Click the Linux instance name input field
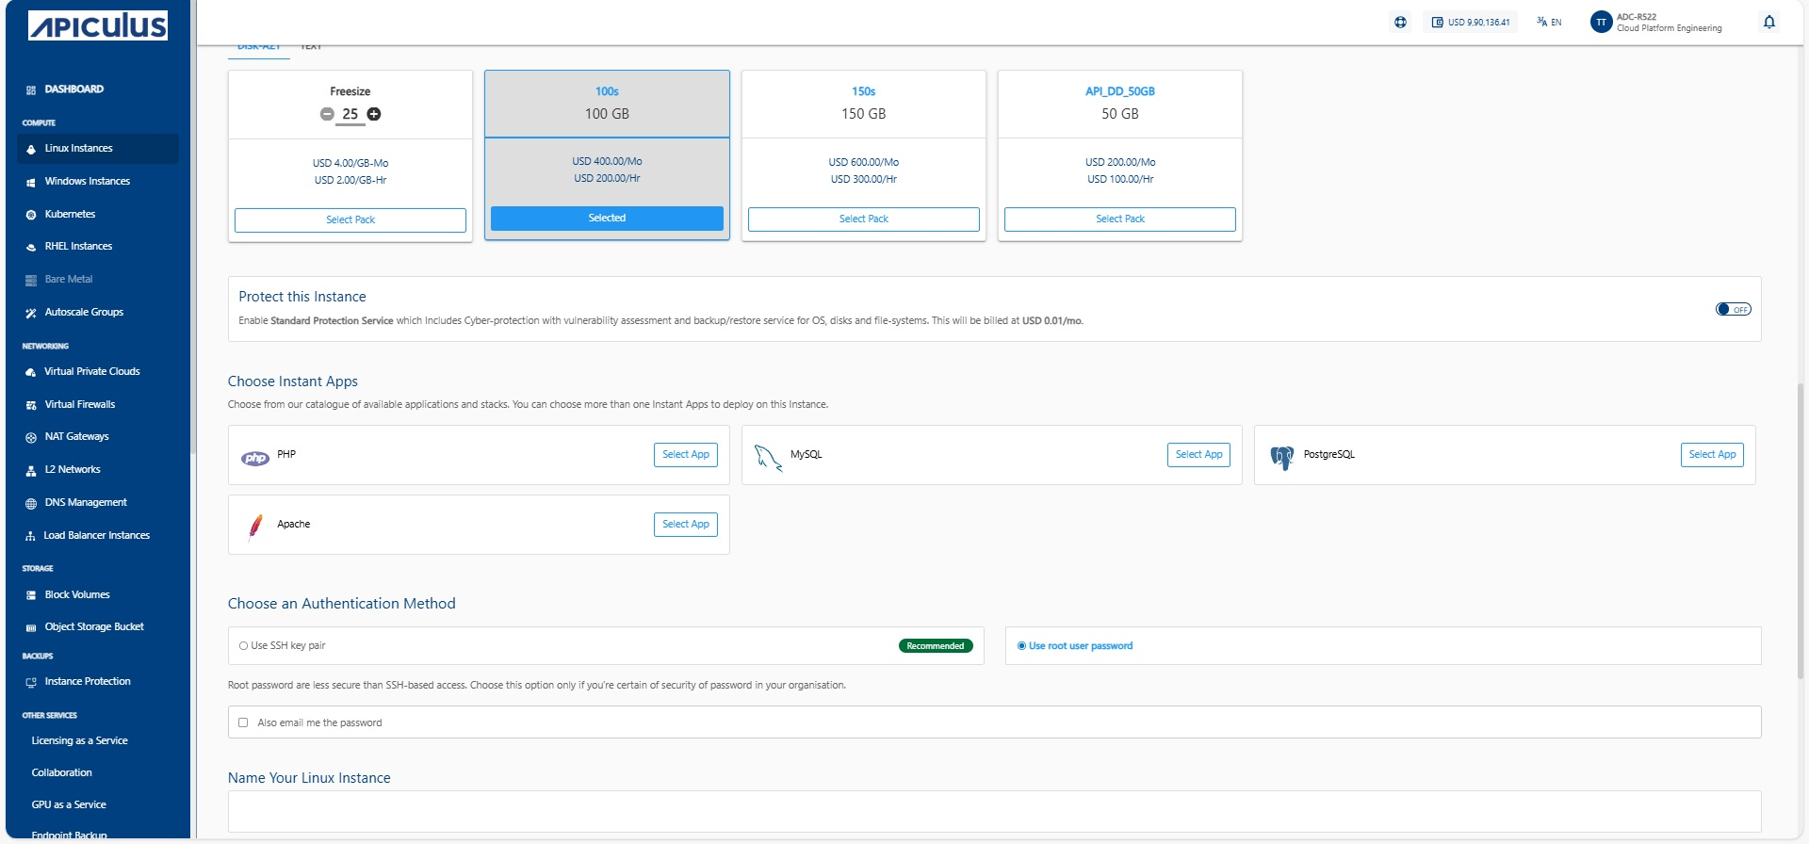Image resolution: width=1809 pixels, height=844 pixels. pyautogui.click(x=994, y=810)
